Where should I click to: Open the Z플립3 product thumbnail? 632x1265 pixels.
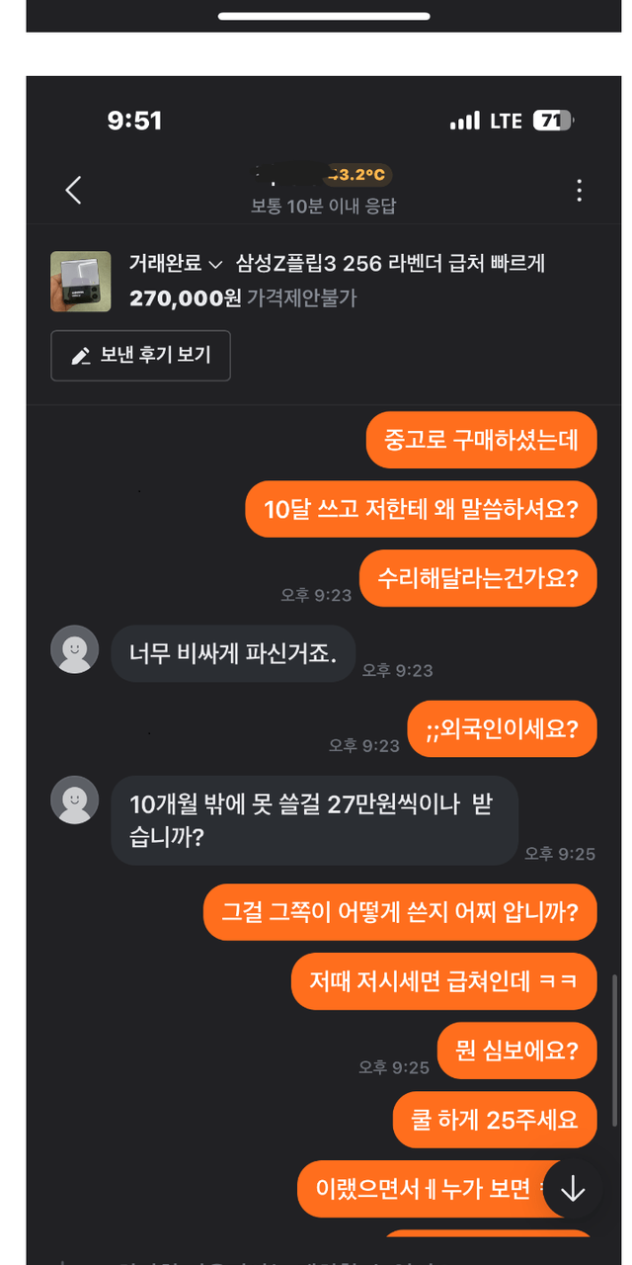81,281
